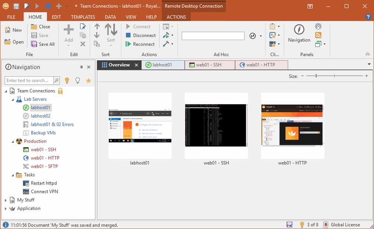Collapse the Production folder tree node

[x=12, y=141]
